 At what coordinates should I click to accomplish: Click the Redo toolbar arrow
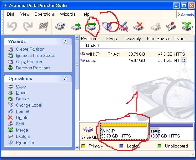click(28, 26)
